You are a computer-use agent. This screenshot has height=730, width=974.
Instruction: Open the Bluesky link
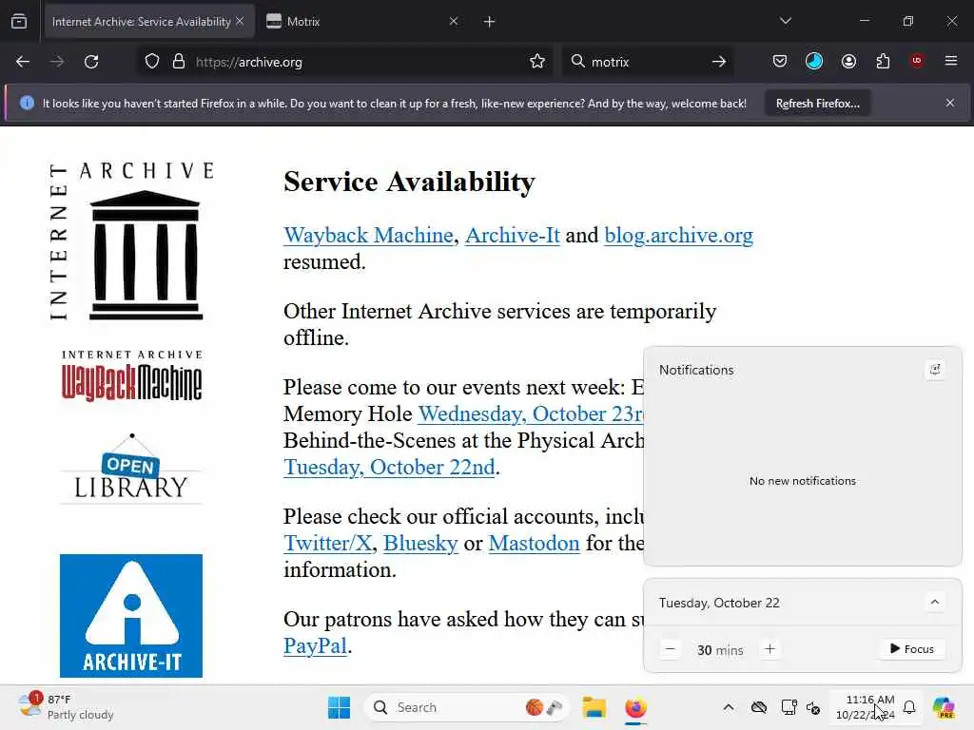click(420, 543)
